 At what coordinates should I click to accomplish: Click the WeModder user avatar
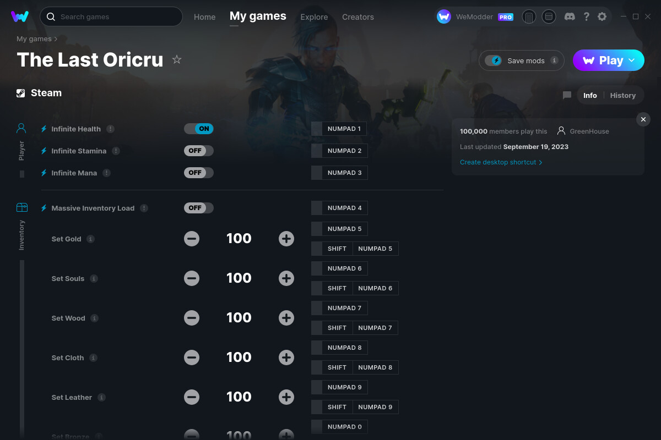coord(444,16)
